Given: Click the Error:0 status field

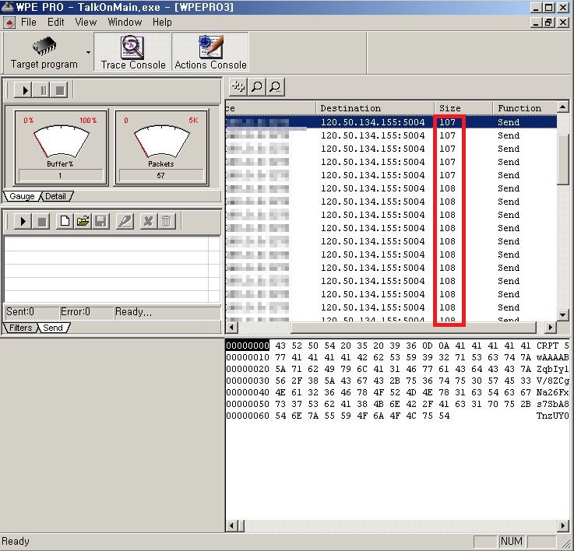Looking at the screenshot, I should (86, 312).
